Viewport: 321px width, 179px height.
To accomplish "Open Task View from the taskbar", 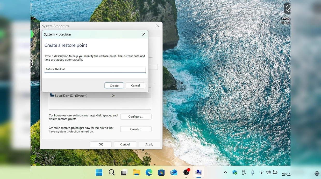I will [124, 172].
